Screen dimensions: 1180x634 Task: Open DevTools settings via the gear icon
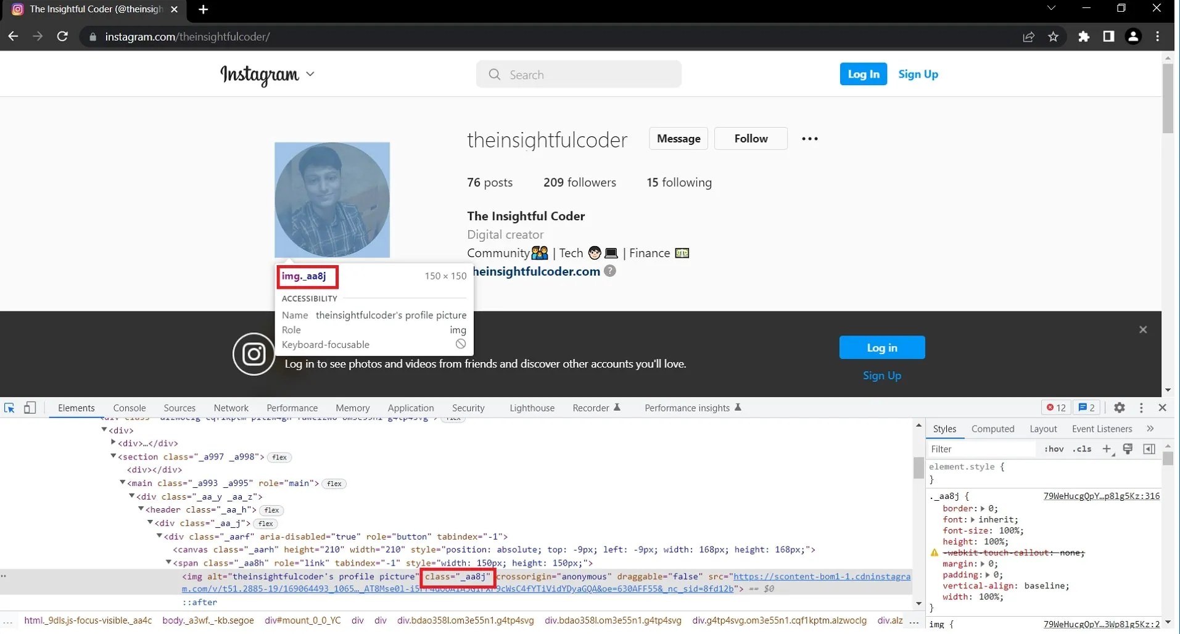[1120, 408]
